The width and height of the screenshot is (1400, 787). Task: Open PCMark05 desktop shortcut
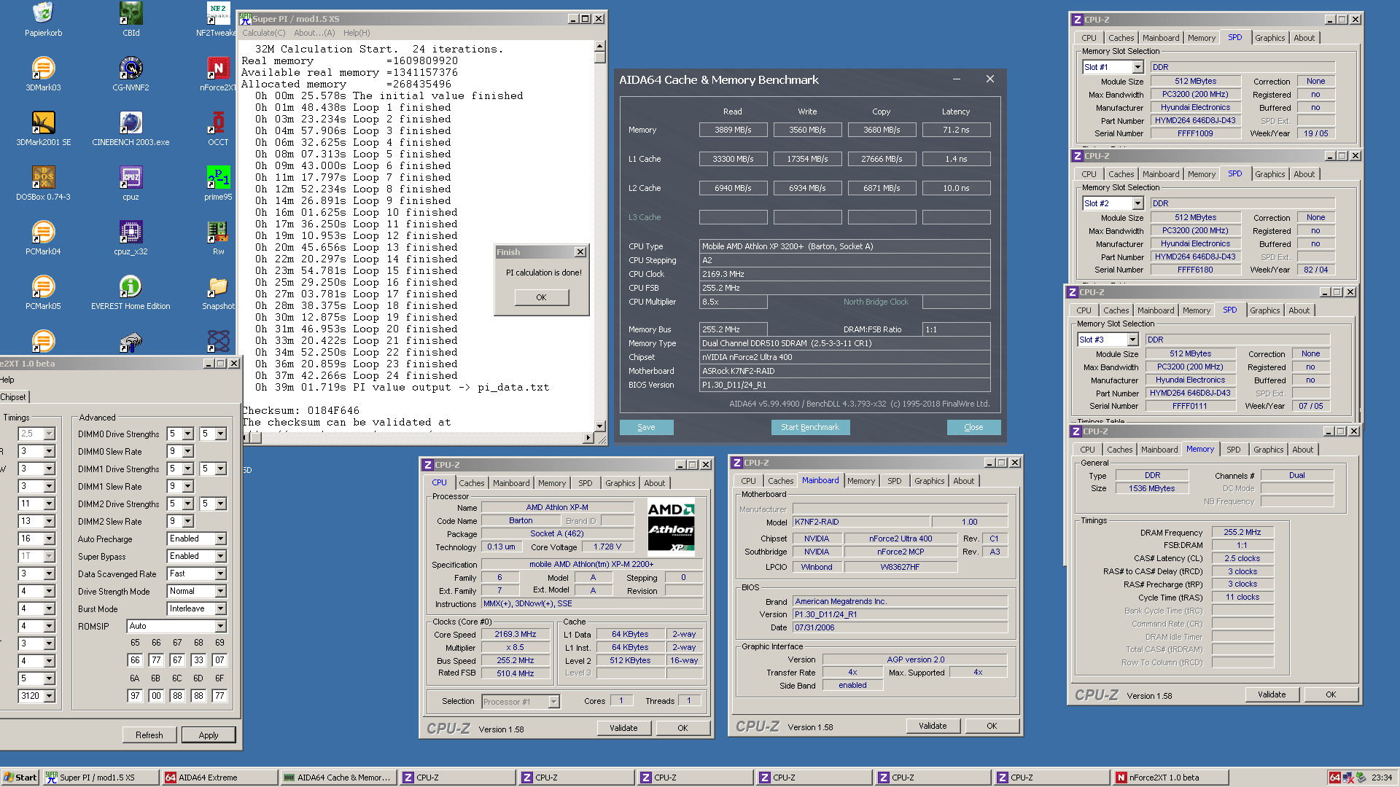tap(43, 293)
